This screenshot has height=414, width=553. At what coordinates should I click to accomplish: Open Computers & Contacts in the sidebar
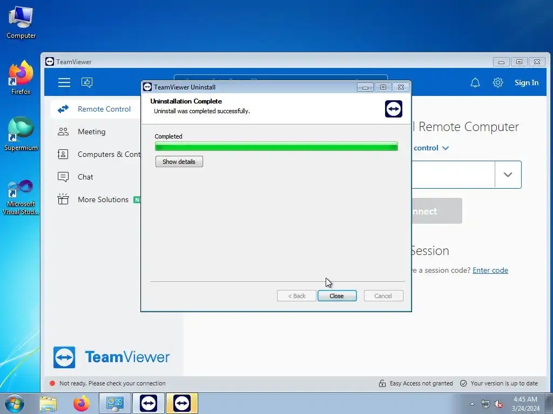96,154
